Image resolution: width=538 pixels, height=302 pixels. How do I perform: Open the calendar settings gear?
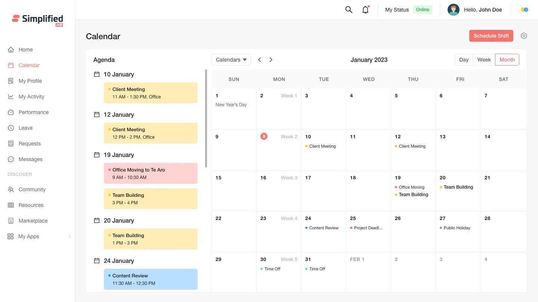click(x=524, y=36)
